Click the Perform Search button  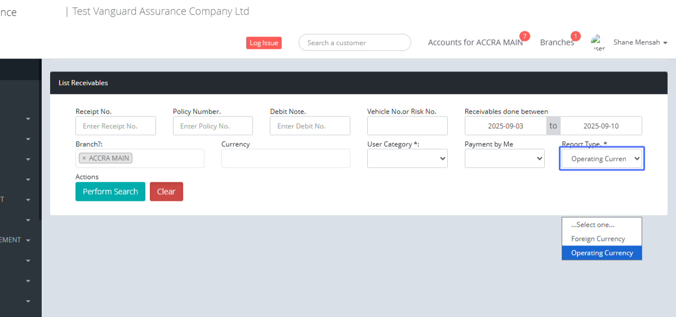(110, 191)
